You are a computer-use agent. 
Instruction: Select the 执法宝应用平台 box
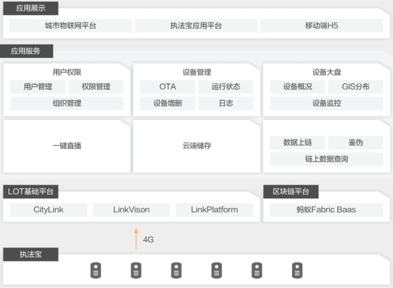pyautogui.click(x=196, y=26)
